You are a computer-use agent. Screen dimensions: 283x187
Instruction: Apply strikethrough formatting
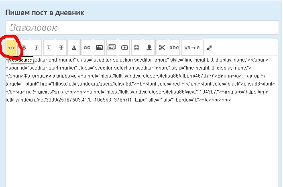(61, 48)
